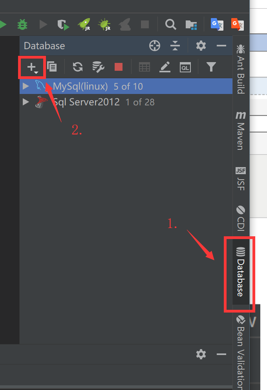Open the Database tool window tab
This screenshot has height=390, width=267.
241,272
